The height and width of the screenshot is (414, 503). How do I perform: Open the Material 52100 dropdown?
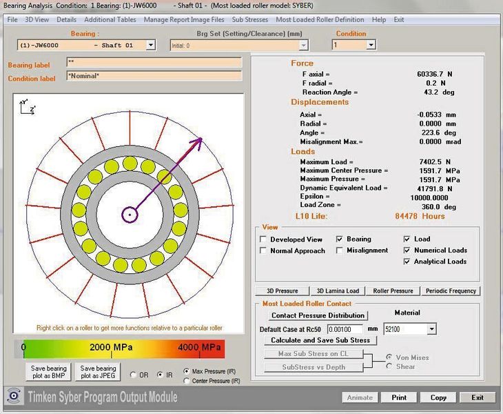[x=431, y=329]
